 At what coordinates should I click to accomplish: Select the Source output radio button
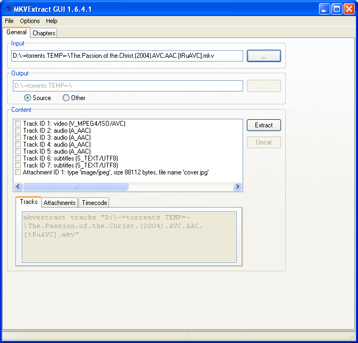coord(28,98)
